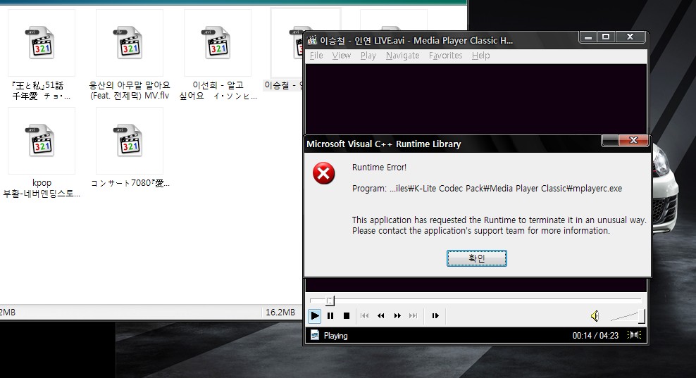Viewport: 696px width, 378px height.
Task: Select the コンサート7080 video file
Action: [130, 141]
